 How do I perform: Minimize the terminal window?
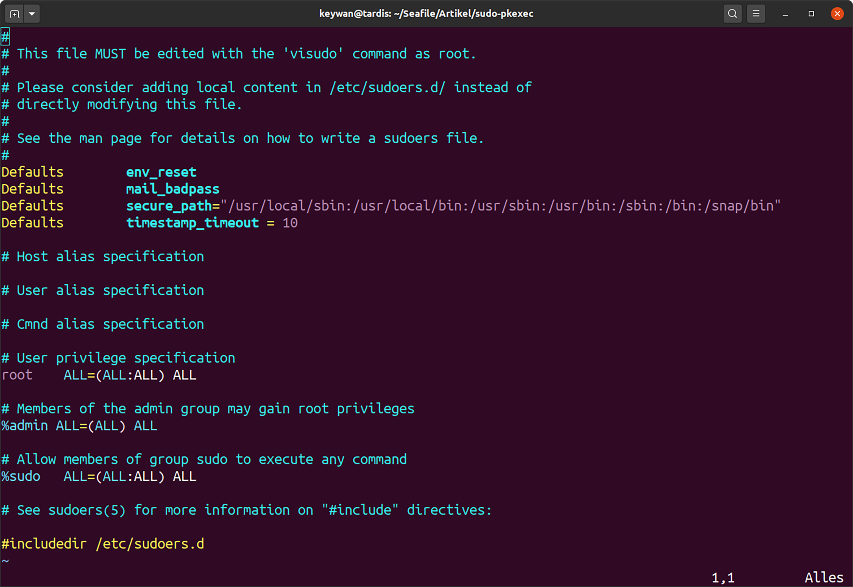tap(785, 14)
